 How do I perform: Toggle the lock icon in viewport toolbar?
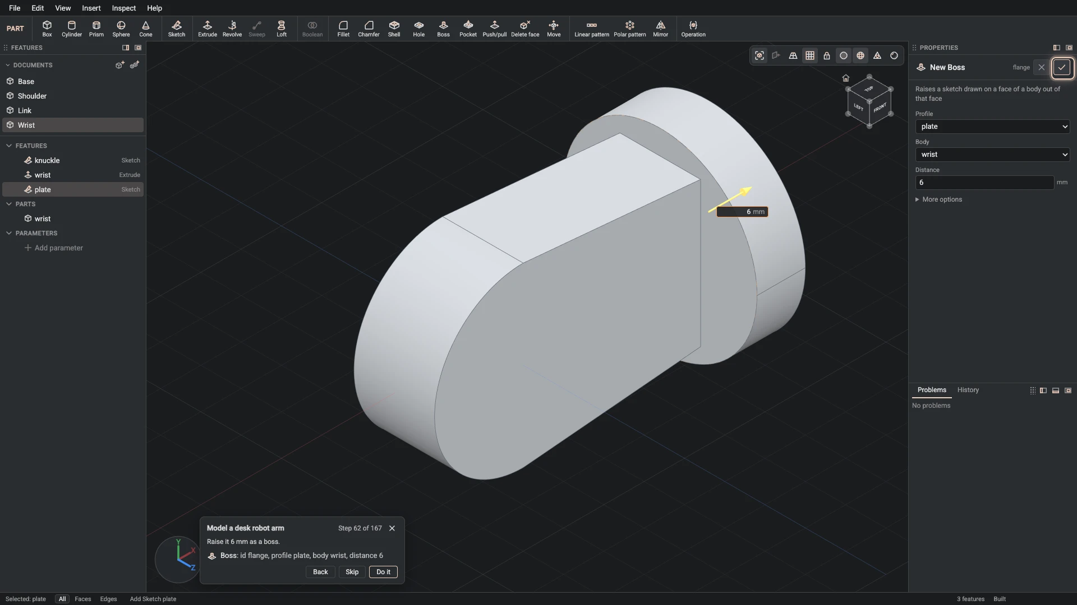[x=827, y=55]
